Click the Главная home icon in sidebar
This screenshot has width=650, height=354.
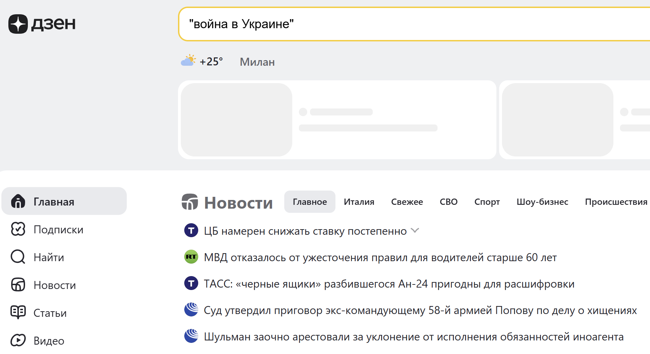pos(18,201)
